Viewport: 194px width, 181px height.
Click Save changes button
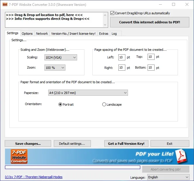pos(28,144)
